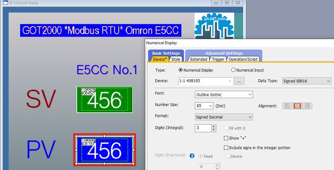This screenshot has width=334, height=170.
Task: Increase fractional digits value with up arrow
Action: [217, 165]
